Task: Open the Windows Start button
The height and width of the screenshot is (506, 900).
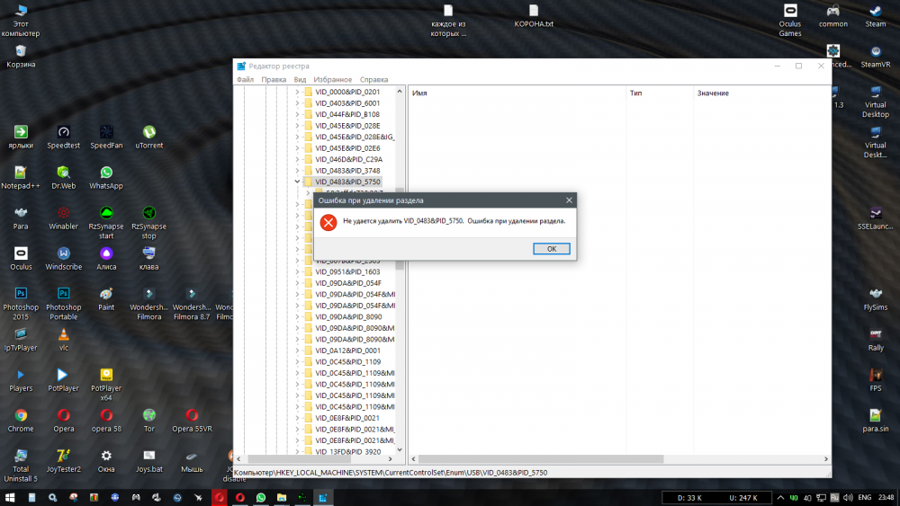Action: click(10, 497)
